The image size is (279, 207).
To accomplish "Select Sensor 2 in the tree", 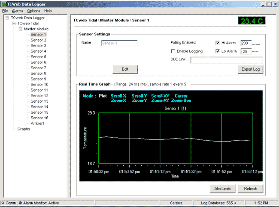I will click(x=38, y=40).
